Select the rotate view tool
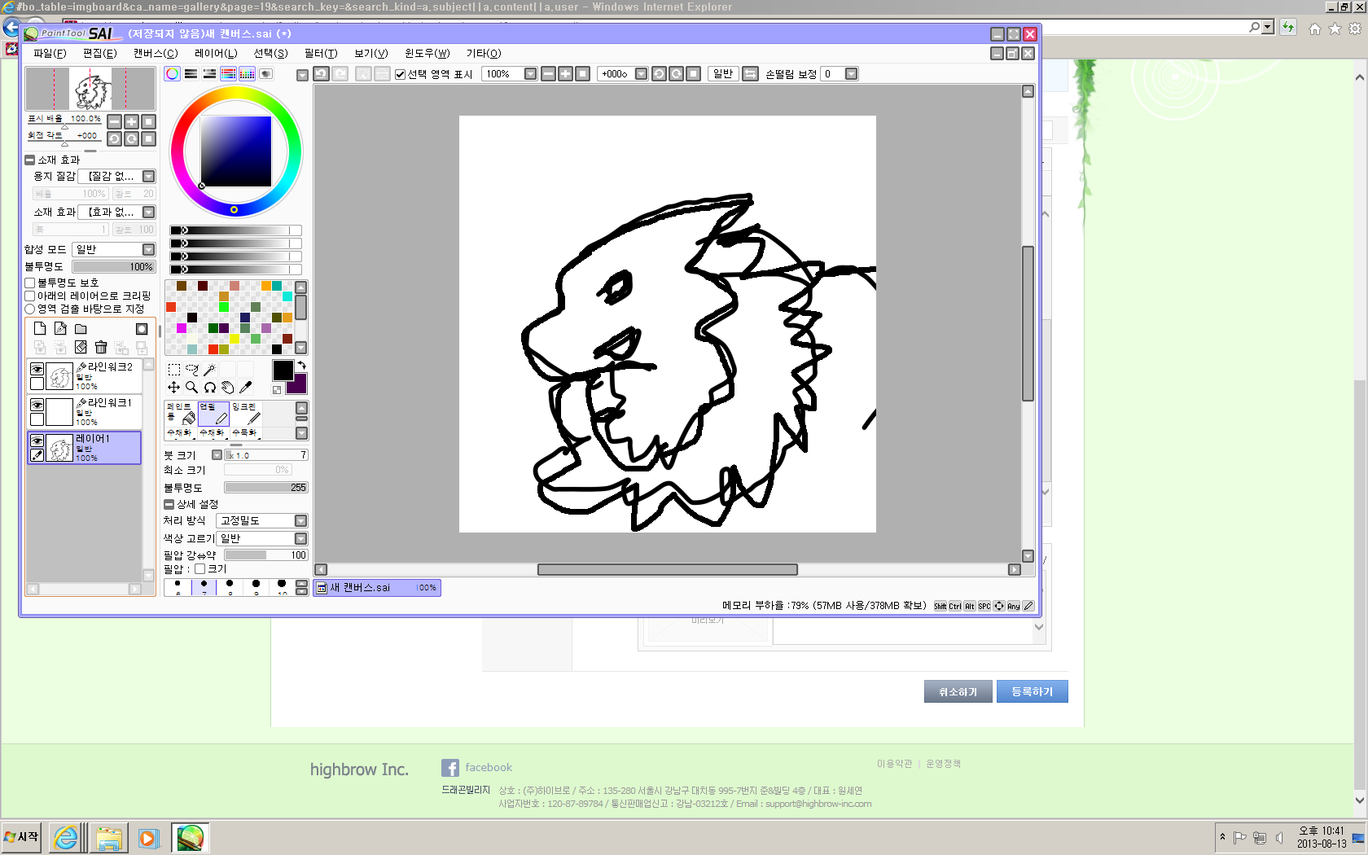 pyautogui.click(x=210, y=388)
